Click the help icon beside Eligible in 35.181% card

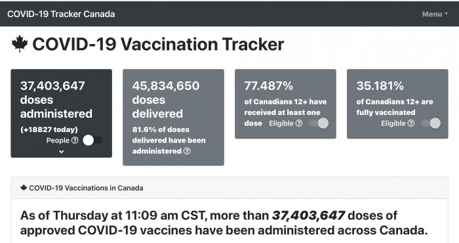411,123
